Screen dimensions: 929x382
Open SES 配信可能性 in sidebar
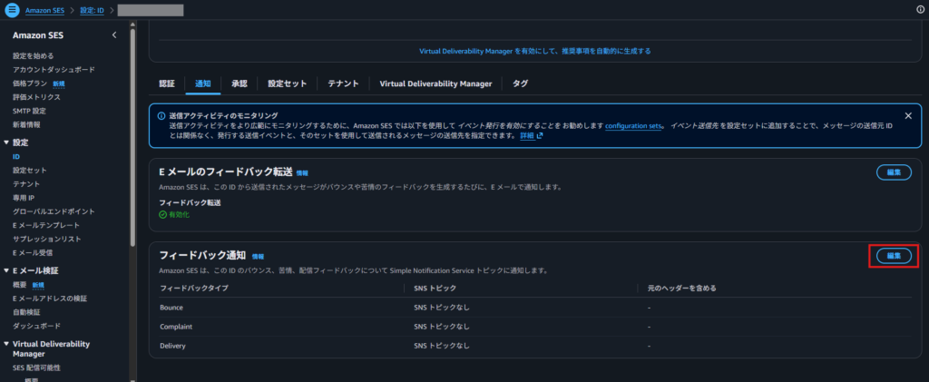pos(36,367)
